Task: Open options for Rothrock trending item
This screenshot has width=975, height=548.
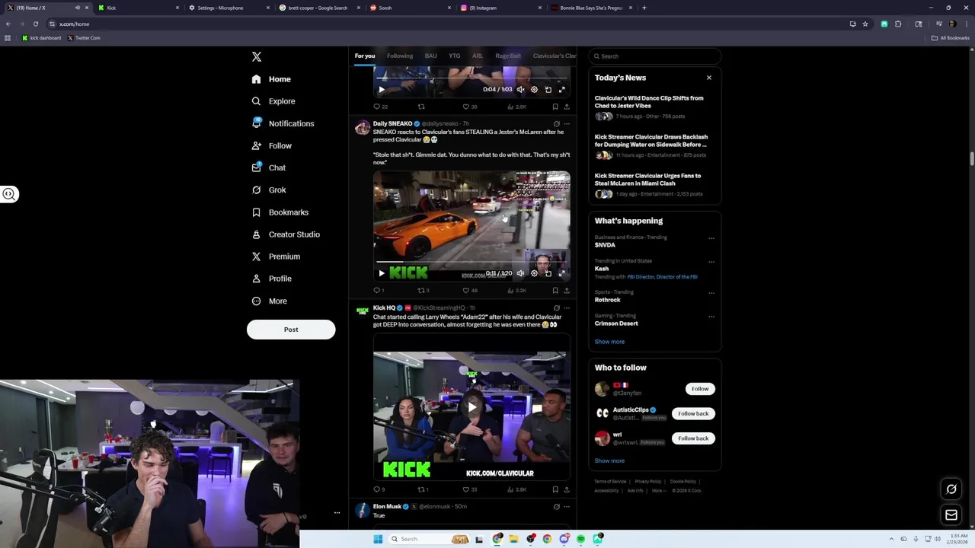Action: point(711,293)
